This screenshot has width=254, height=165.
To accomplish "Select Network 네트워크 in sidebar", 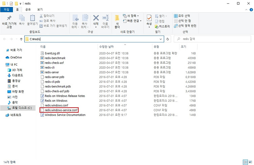I will pos(14,115).
